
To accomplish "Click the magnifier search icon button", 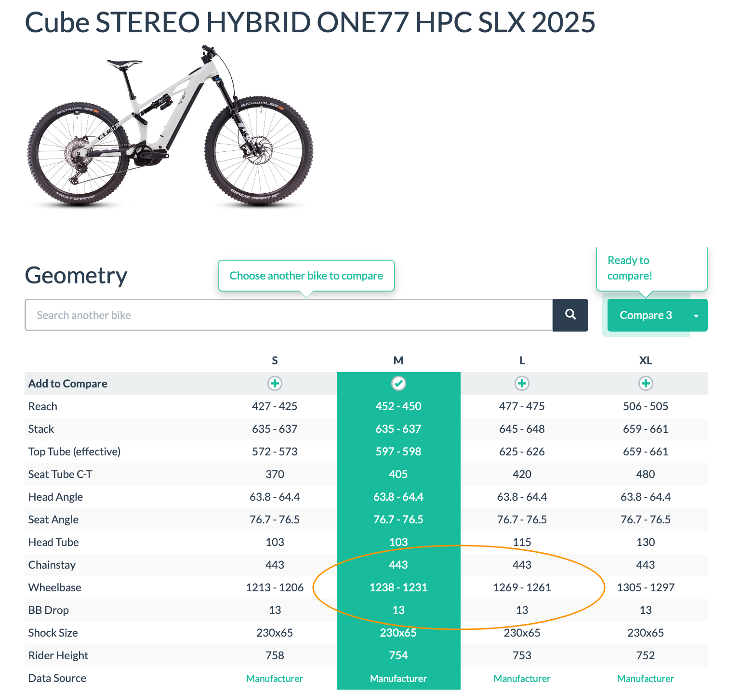I will coord(570,315).
